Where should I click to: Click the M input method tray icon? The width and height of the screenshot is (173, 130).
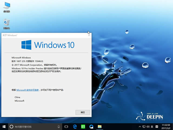(157, 126)
